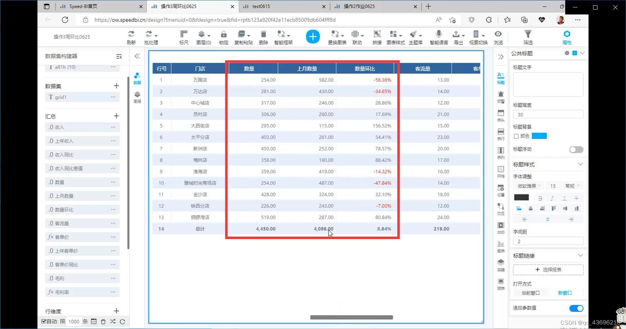Image resolution: width=626 pixels, height=329 pixels.
Task: Toggle the 公共标题 enable checkbox
Action: tap(575, 53)
